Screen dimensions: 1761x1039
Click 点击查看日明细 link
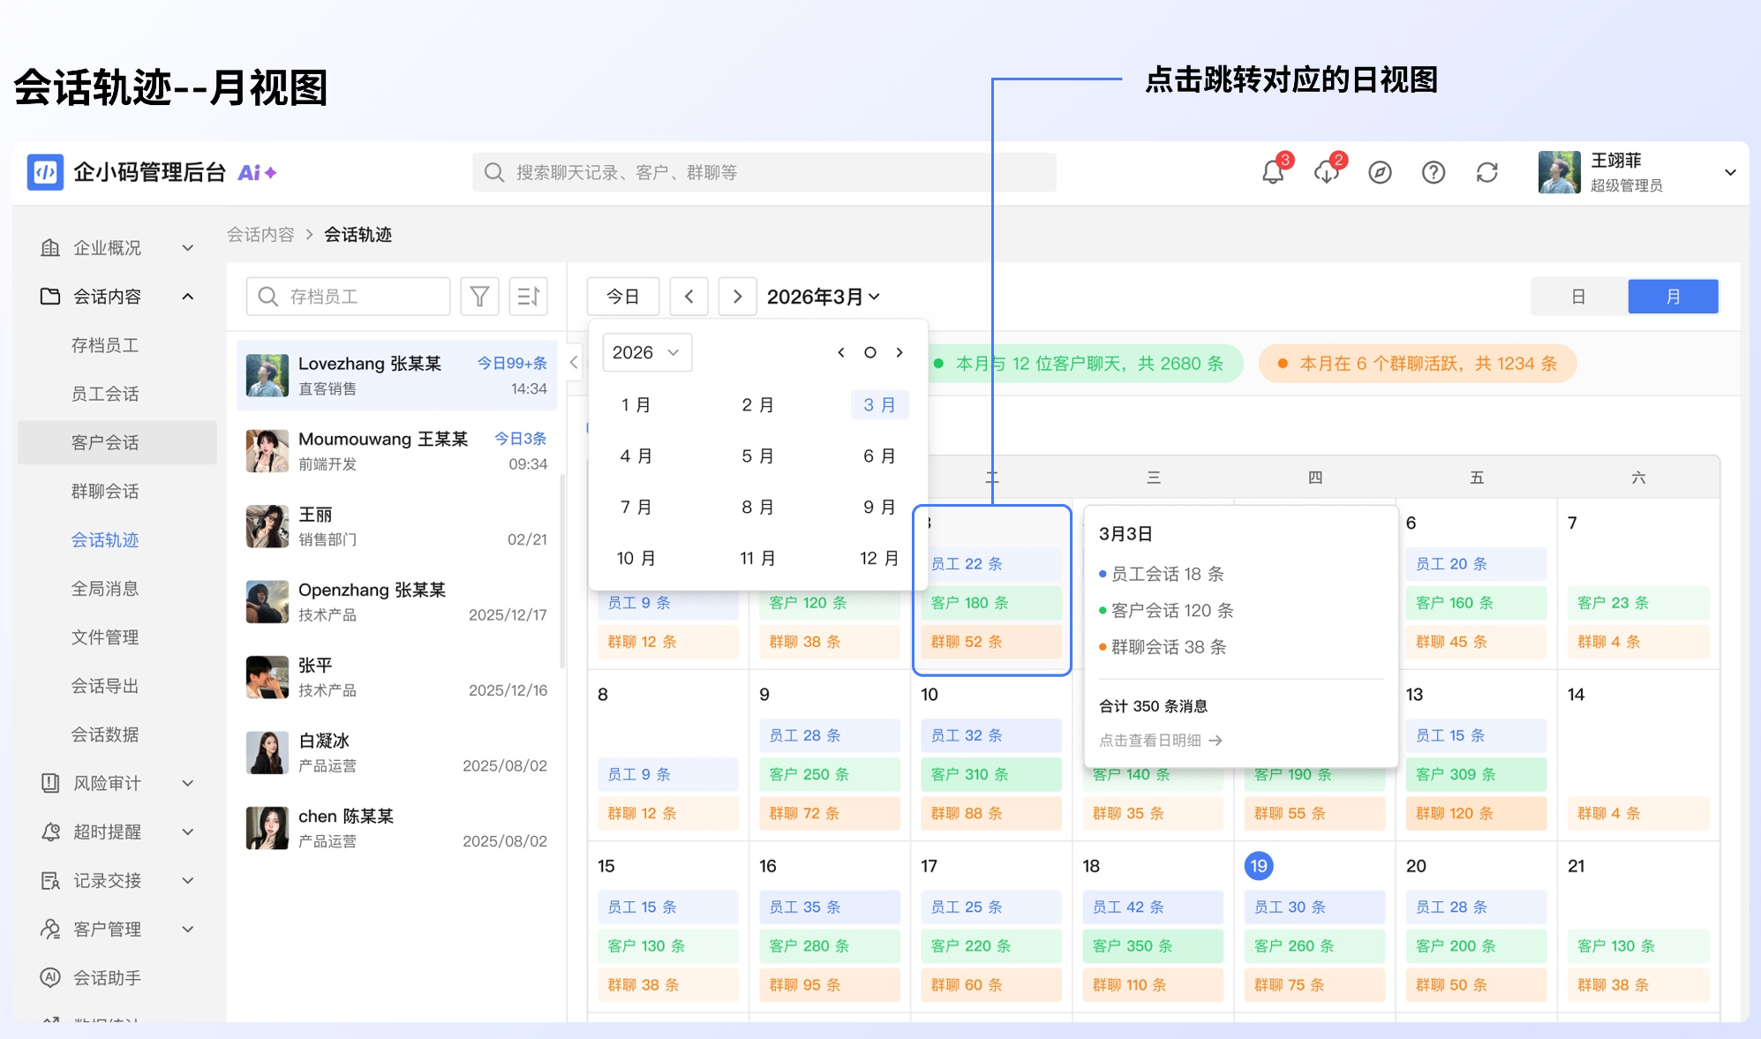point(1161,740)
